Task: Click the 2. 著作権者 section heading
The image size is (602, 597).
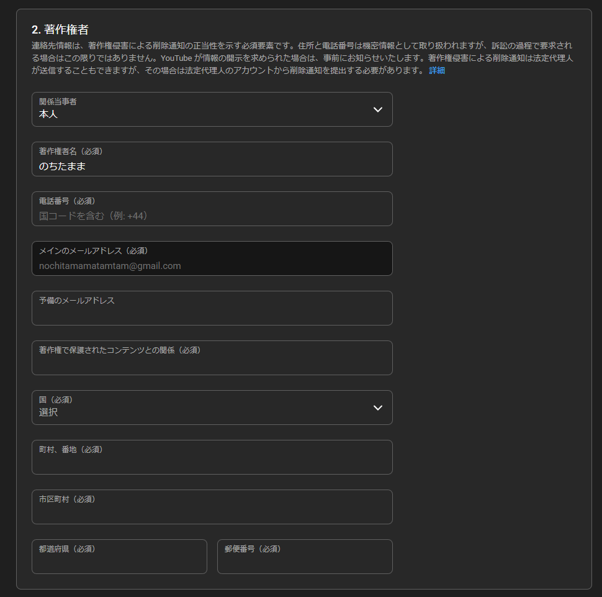Action: 60,29
